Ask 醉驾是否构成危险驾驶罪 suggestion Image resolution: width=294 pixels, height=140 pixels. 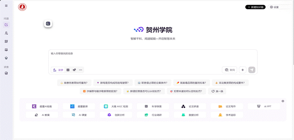[113, 83]
